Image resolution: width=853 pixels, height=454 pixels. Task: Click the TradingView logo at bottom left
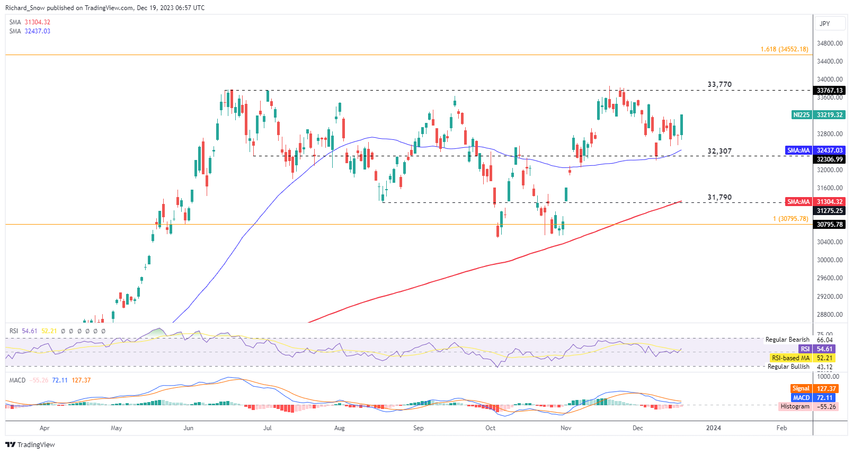coord(30,444)
